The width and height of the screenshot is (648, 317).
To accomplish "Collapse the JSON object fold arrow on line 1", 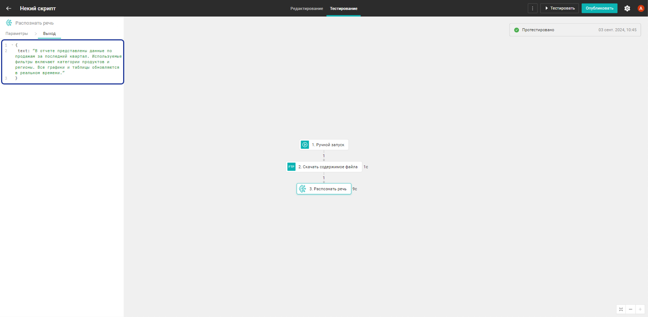I will point(12,45).
